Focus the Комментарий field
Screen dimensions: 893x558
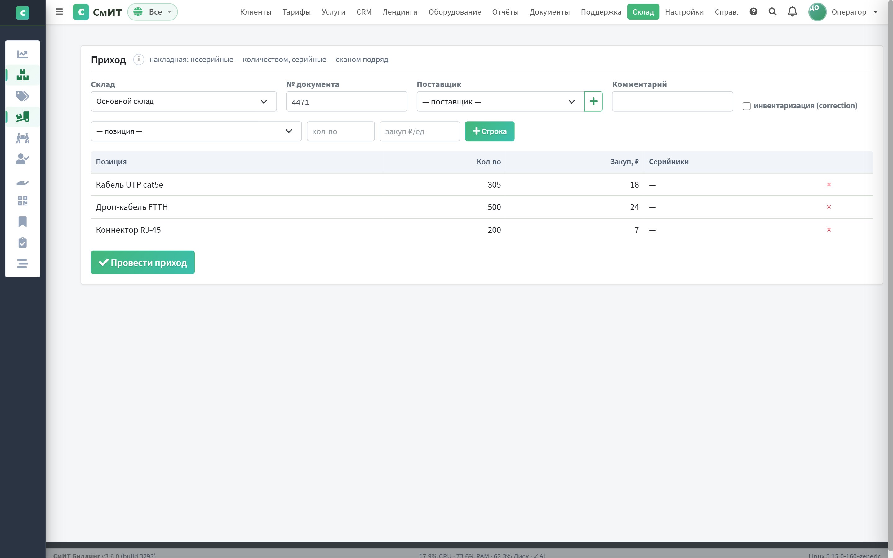[x=672, y=101]
